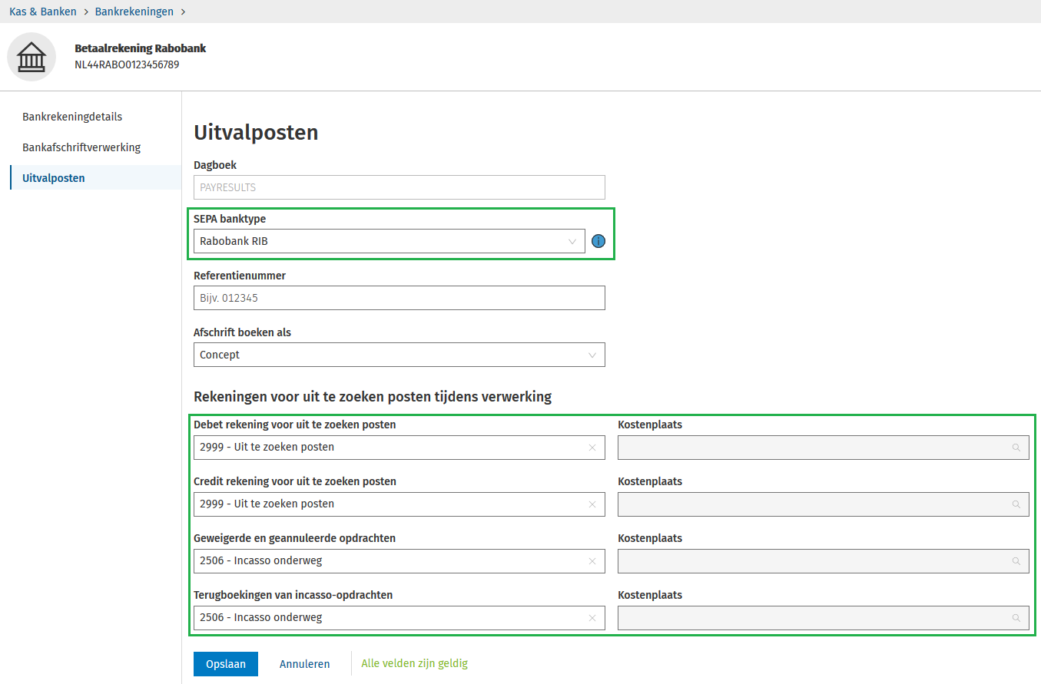The height and width of the screenshot is (684, 1041).
Task: Click search icon in Credit rekening Kostenplaats
Action: point(1016,504)
